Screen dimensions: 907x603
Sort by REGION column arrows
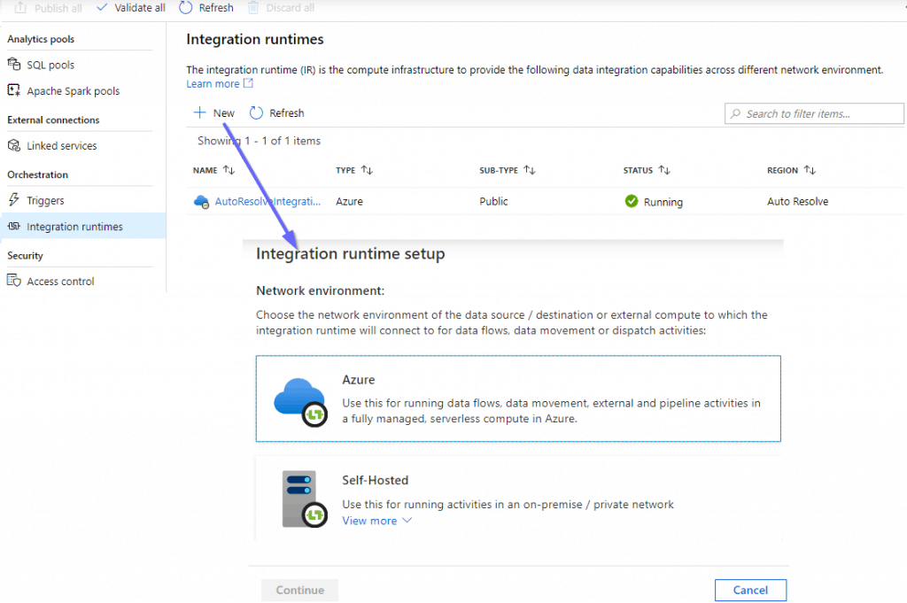[810, 170]
